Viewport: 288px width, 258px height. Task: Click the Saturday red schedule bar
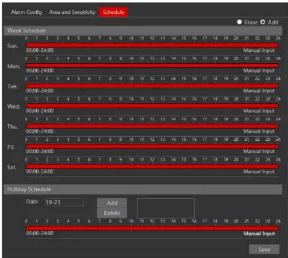click(153, 166)
